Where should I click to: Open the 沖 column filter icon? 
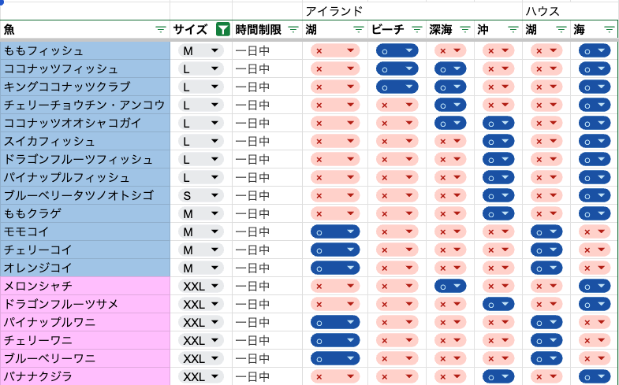513,30
